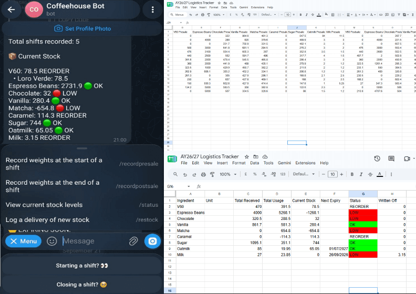Open File menu in lower sheet

tap(184, 163)
